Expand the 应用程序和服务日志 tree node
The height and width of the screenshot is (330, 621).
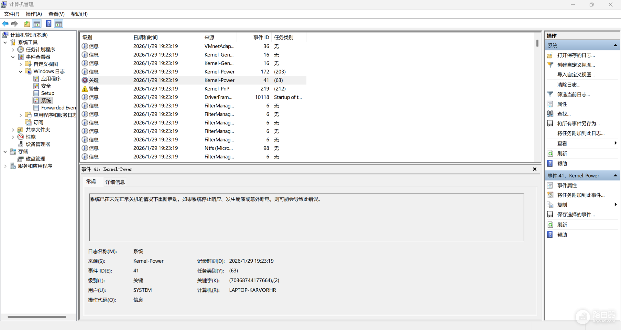[x=21, y=115]
